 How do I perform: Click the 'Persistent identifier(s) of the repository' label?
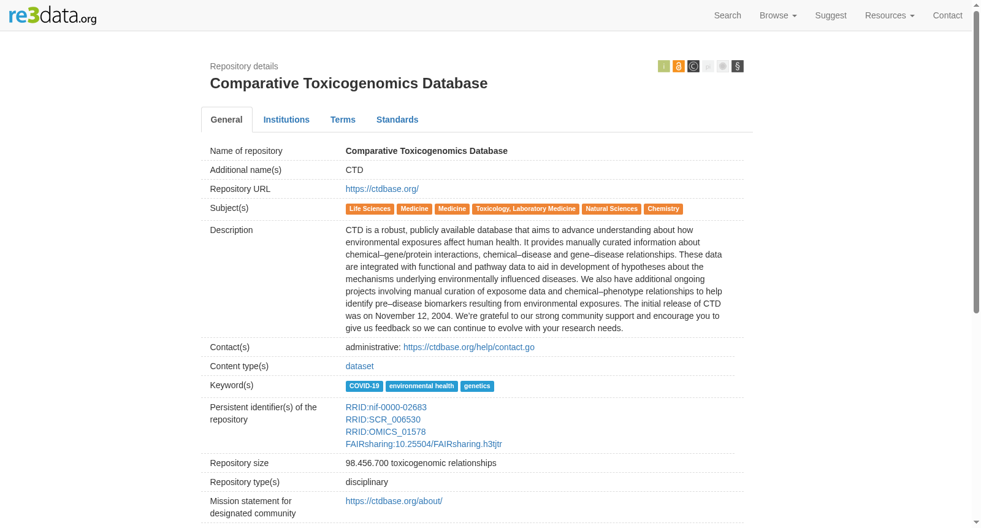tap(264, 413)
